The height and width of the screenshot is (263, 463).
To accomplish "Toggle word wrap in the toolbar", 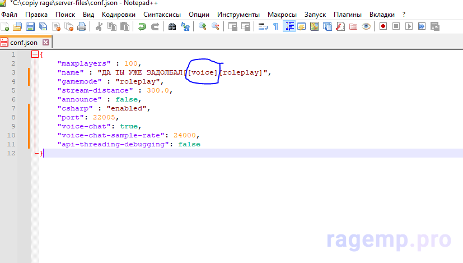I will (263, 26).
